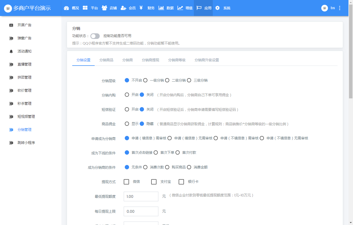Select 首次下单 downline condition
Viewport: 353px width, 225px height.
156,152
